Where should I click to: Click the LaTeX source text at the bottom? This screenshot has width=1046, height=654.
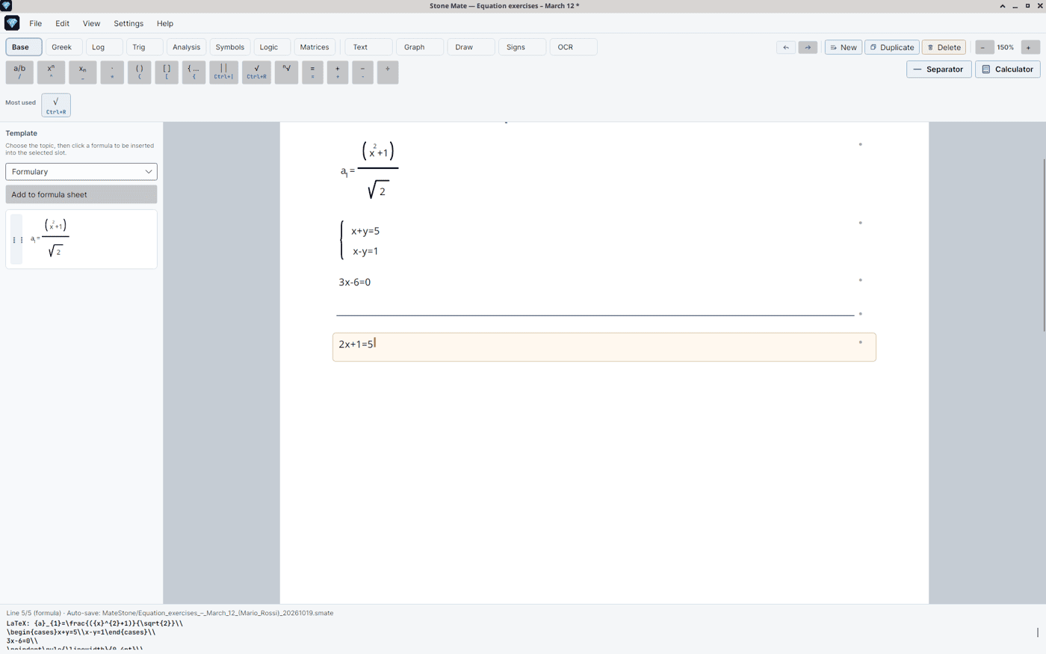pyautogui.click(x=95, y=632)
